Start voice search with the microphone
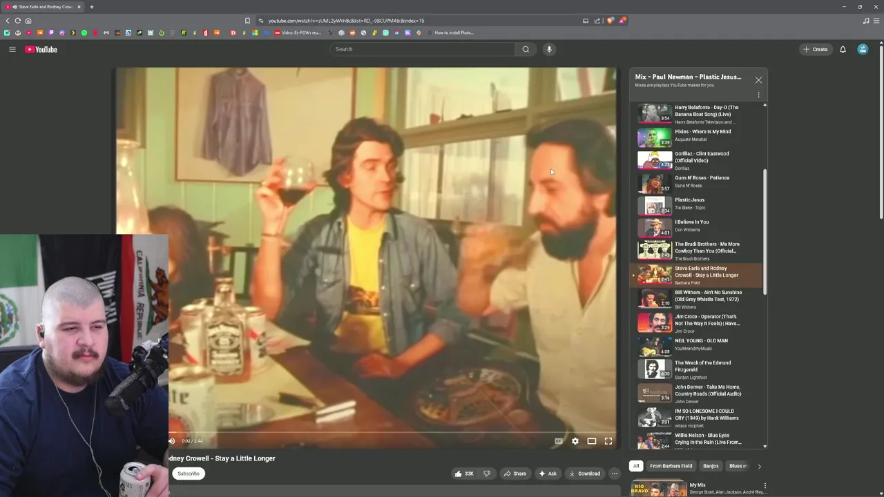The height and width of the screenshot is (497, 884). (x=549, y=49)
